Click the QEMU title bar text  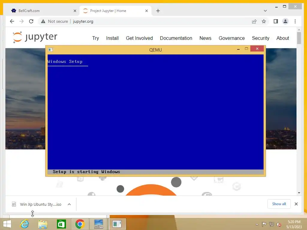(156, 50)
